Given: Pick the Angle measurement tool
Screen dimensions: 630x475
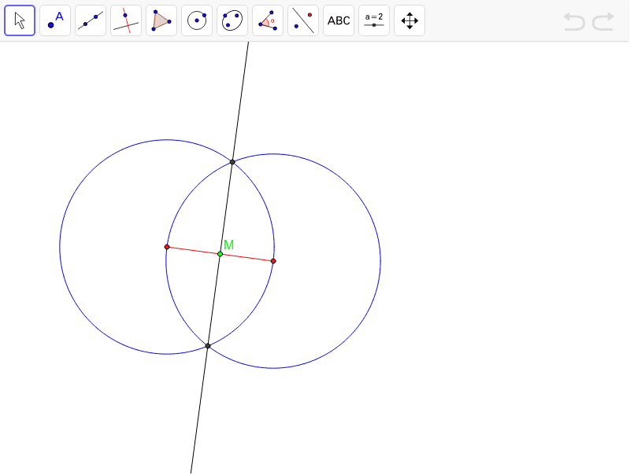Looking at the screenshot, I should tap(268, 20).
